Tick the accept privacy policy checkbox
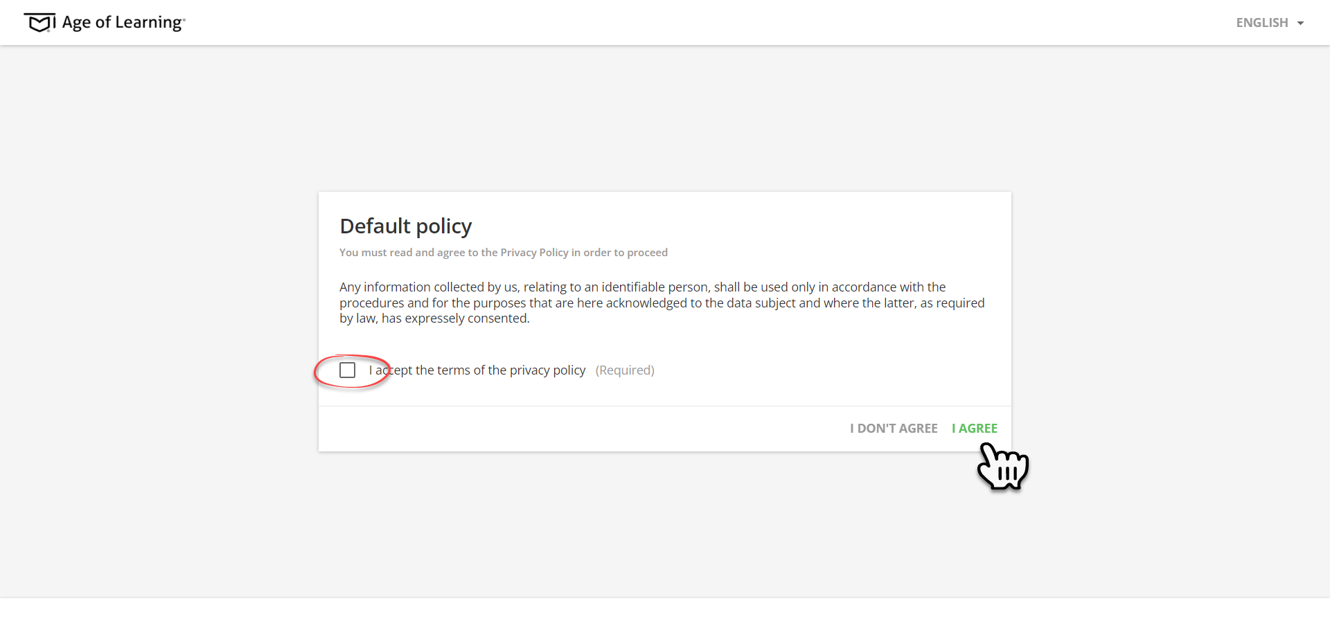The image size is (1330, 619). [x=348, y=370]
